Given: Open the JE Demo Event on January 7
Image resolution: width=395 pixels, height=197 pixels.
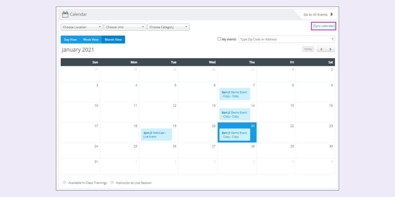Looking at the screenshot, I should (x=234, y=94).
